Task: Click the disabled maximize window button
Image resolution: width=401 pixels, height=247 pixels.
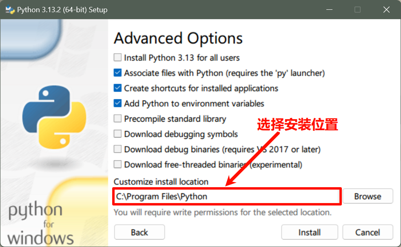Action: (358, 9)
